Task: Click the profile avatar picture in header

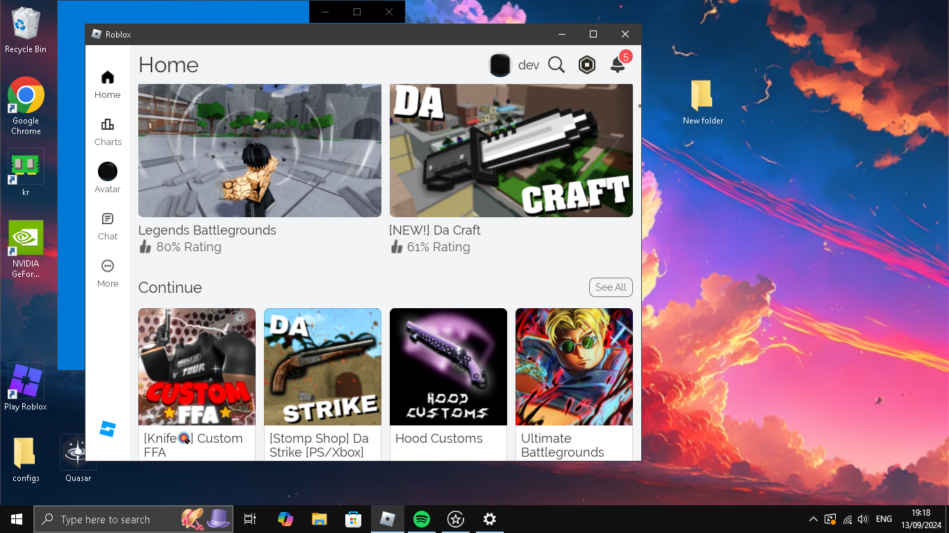Action: [x=500, y=65]
